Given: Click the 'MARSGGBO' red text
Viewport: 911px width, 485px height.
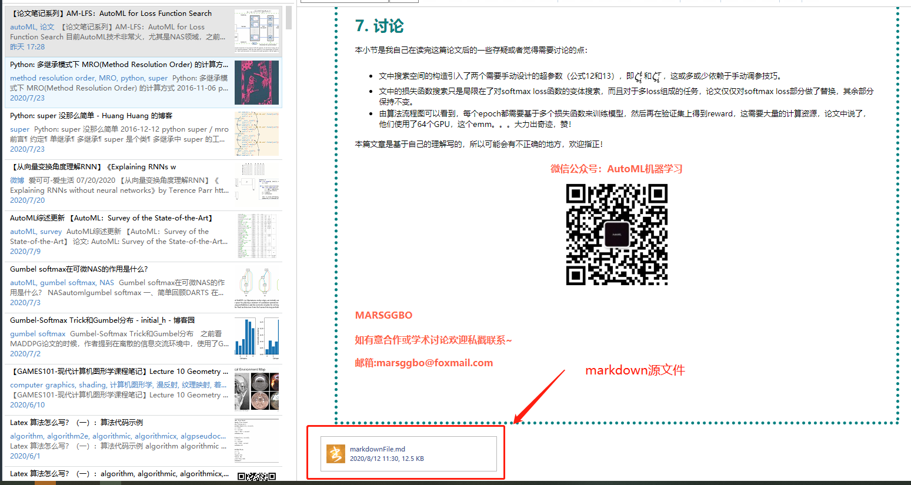Looking at the screenshot, I should [383, 315].
